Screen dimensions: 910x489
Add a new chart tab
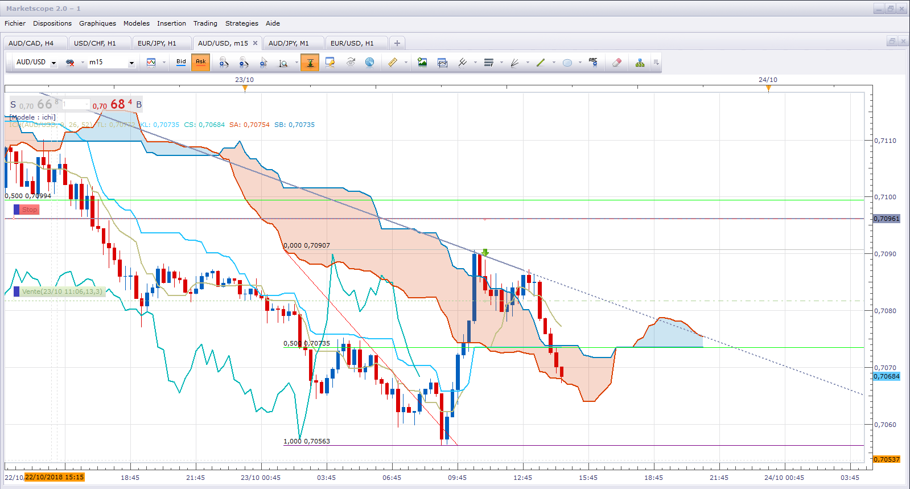click(397, 43)
